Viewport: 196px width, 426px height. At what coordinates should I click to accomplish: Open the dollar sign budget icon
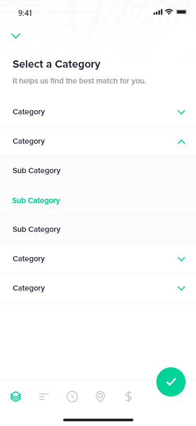[129, 397]
